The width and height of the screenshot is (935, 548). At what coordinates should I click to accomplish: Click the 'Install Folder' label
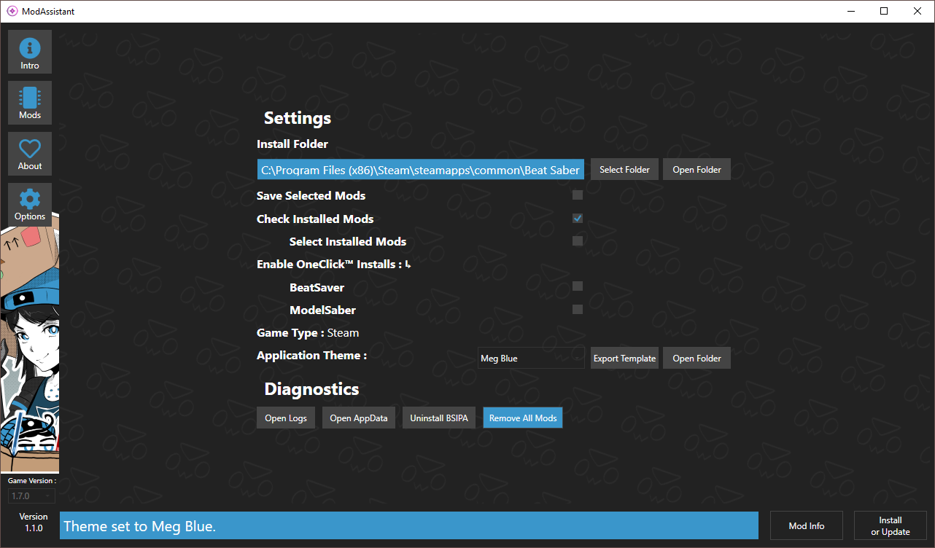pos(292,144)
